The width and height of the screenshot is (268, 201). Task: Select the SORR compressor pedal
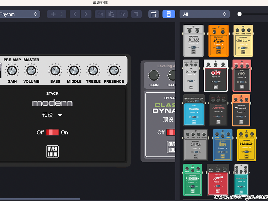tap(193, 41)
